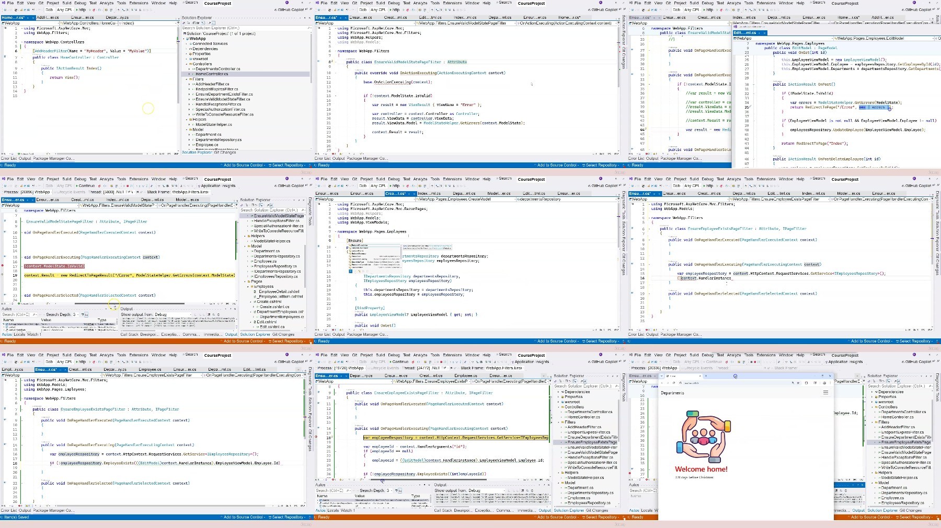Click the purple account badge in HomeController window
This screenshot has width=941, height=528.
(x=287, y=3)
